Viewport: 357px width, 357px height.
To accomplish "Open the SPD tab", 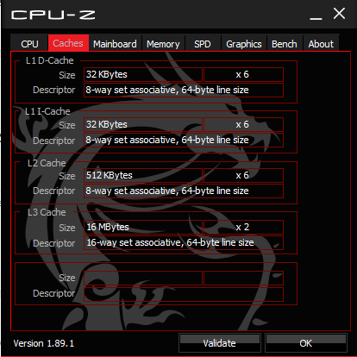I will pyautogui.click(x=203, y=44).
